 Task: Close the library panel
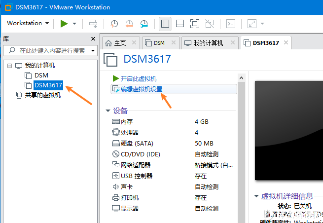coord(93,39)
